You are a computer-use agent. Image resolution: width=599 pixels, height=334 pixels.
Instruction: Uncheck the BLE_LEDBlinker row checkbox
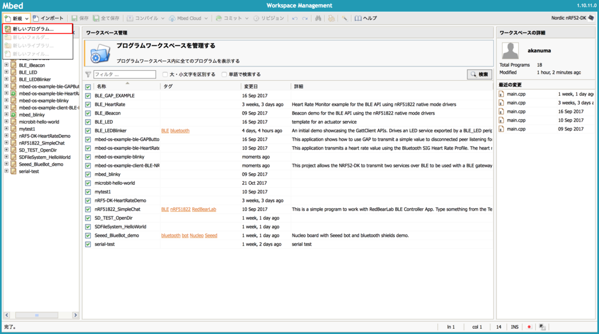coord(88,130)
